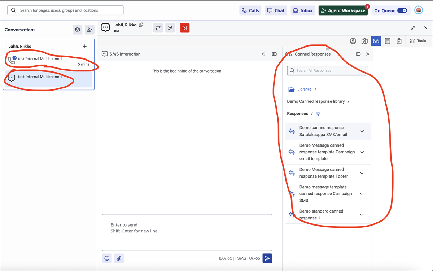
Task: Toggle the Canned Responses quote icon
Action: point(376,41)
